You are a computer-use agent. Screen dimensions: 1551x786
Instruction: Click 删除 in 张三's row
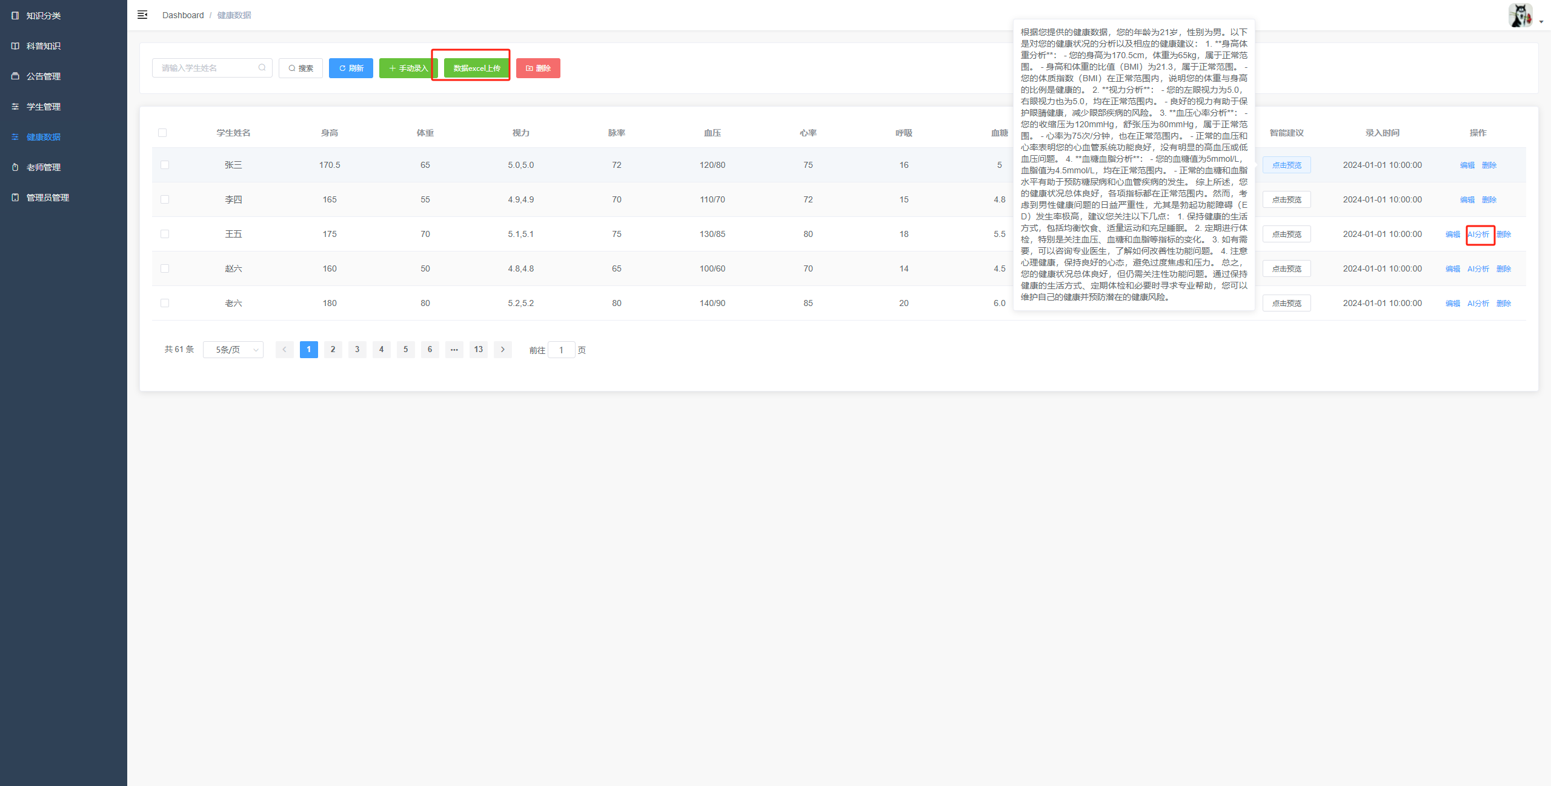click(1489, 165)
